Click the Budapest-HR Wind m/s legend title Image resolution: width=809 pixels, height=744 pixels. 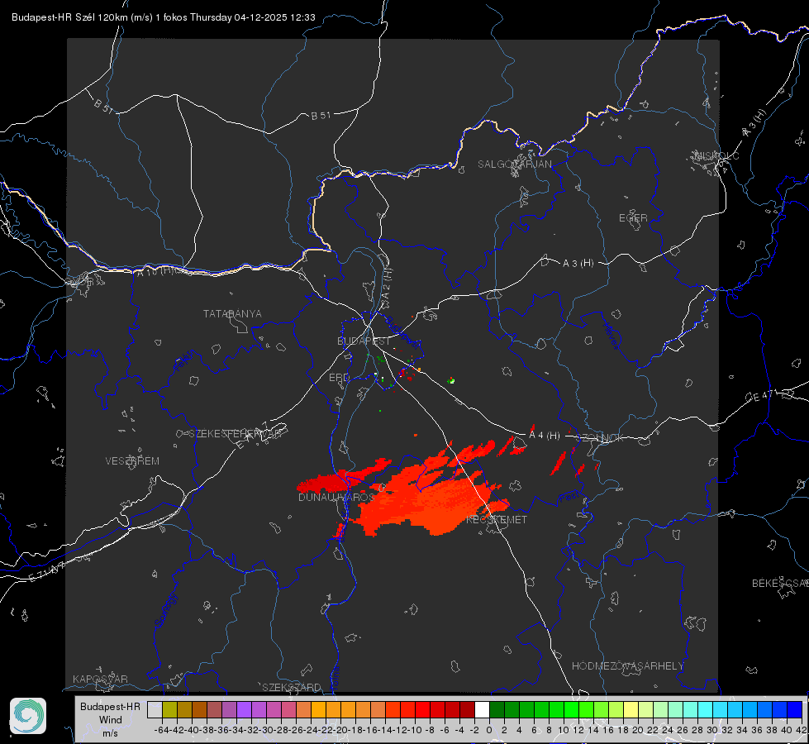111,720
